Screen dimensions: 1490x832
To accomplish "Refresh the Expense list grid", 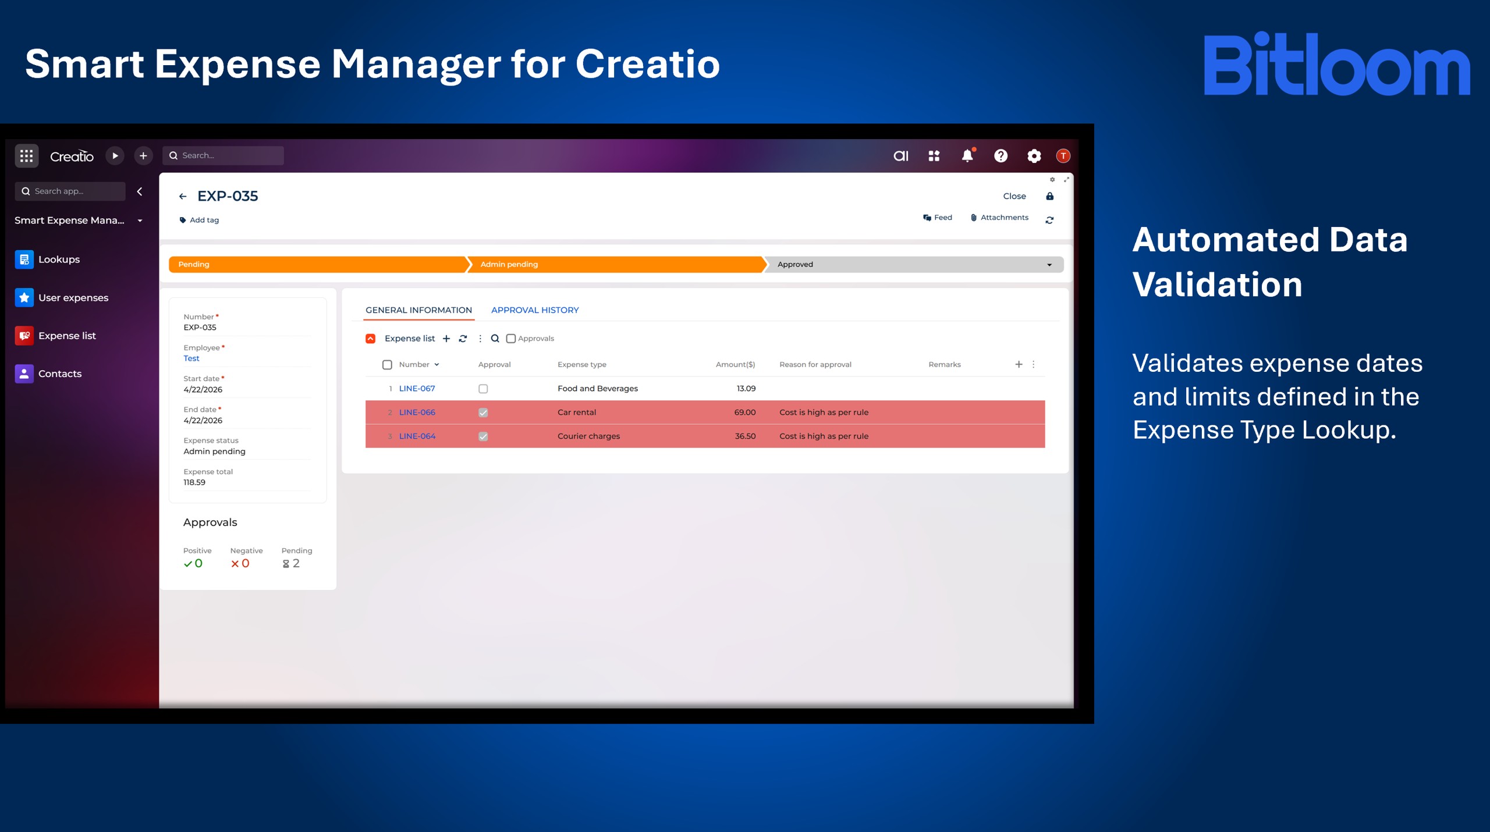I will [463, 339].
